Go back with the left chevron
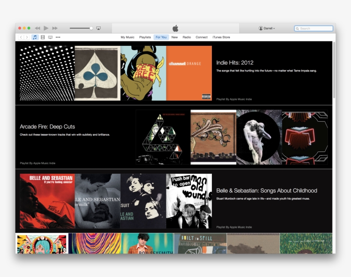This screenshot has height=277, width=351. (21, 37)
